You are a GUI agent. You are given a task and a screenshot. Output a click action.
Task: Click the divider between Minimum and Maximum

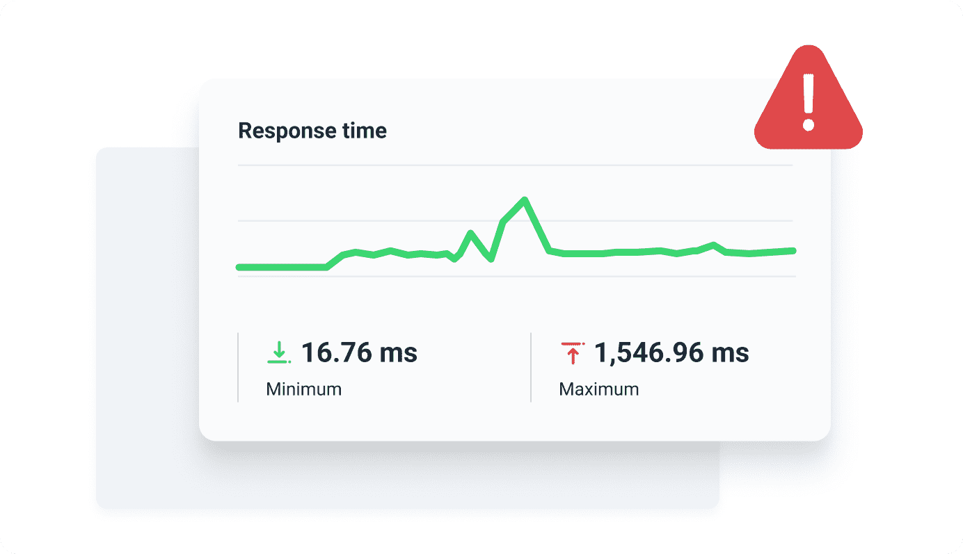click(x=530, y=367)
